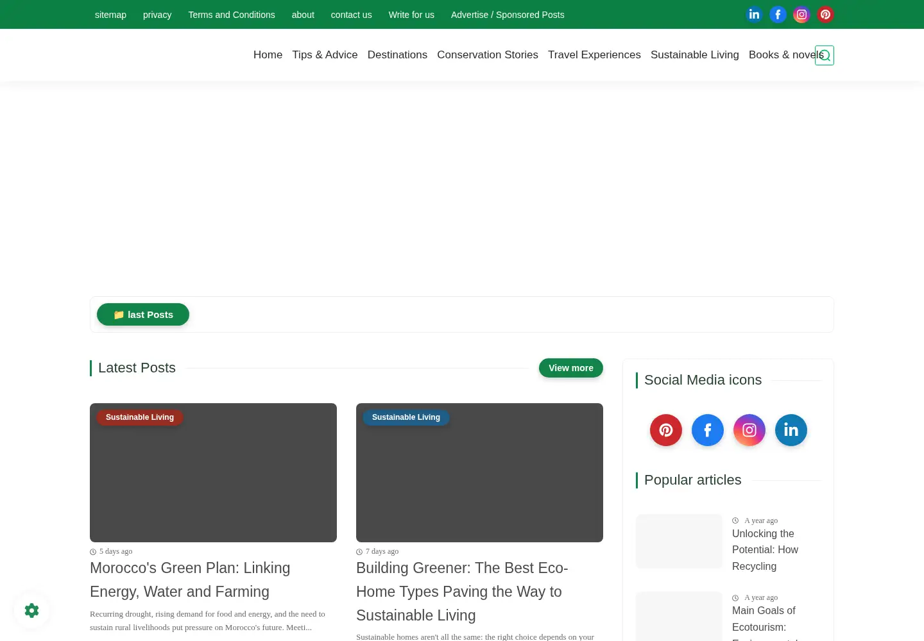Click thumbnail beside Main Goals of Ecotourism
The height and width of the screenshot is (641, 924).
pos(679,616)
